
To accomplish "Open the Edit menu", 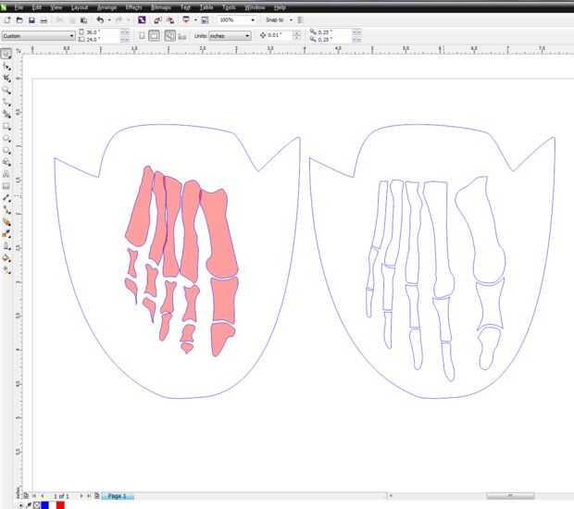I will (37, 7).
